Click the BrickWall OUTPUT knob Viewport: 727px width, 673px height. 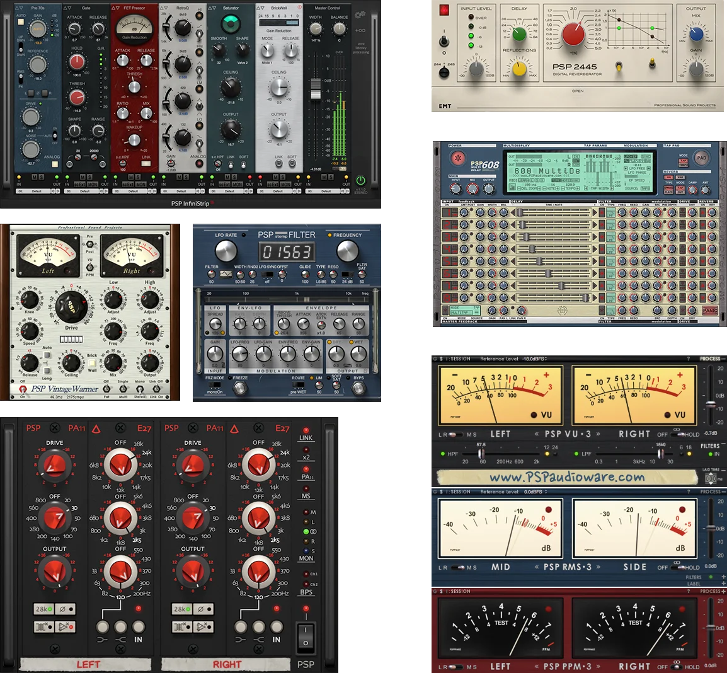[x=278, y=129]
